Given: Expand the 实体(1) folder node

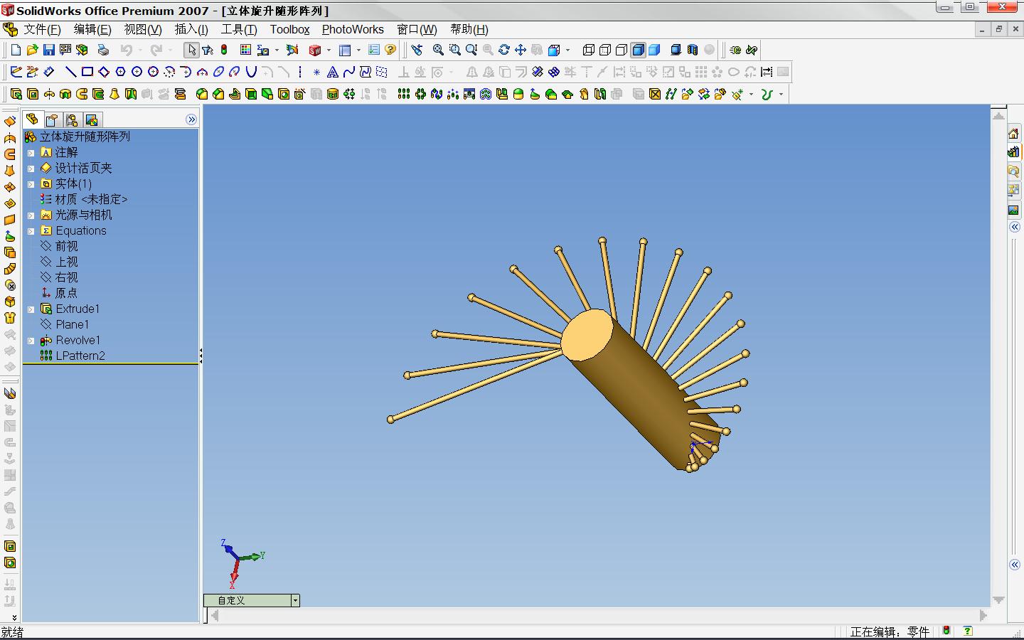Looking at the screenshot, I should coord(31,184).
